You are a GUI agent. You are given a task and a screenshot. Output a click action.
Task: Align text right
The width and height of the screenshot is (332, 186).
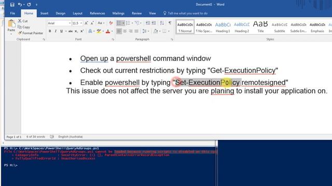(x=131, y=31)
